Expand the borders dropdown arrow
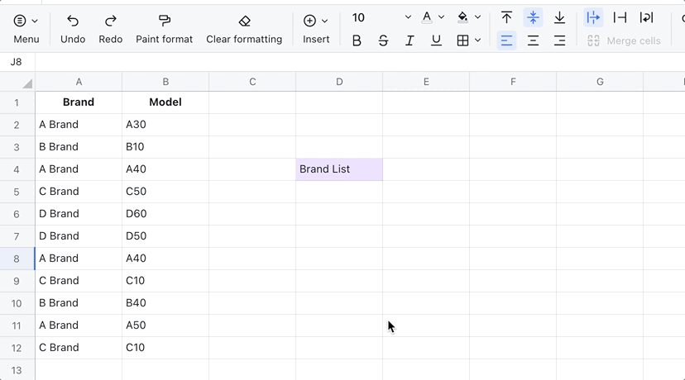 [x=478, y=40]
